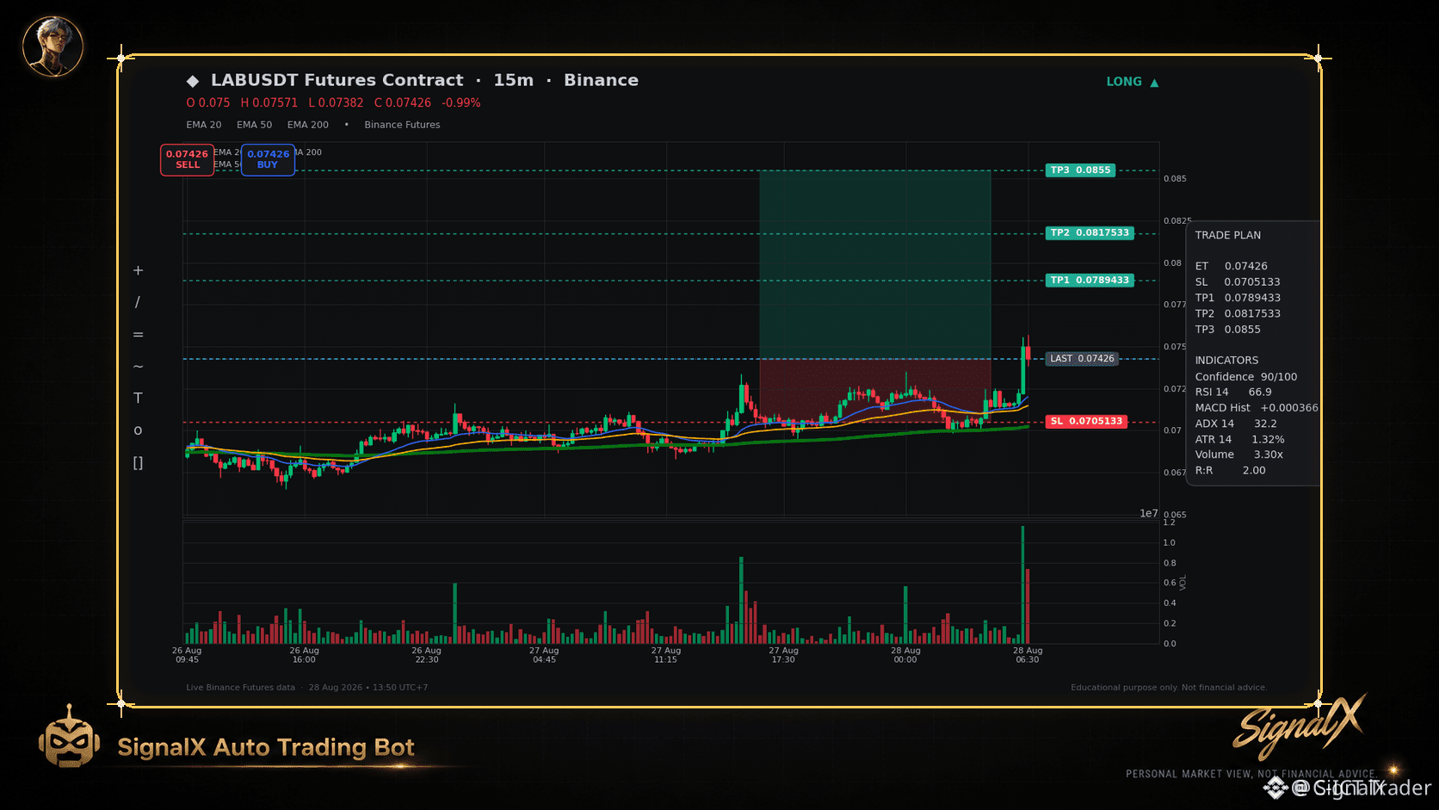The image size is (1439, 810).
Task: Choose the square brackets rectangle tool
Action: coord(138,463)
